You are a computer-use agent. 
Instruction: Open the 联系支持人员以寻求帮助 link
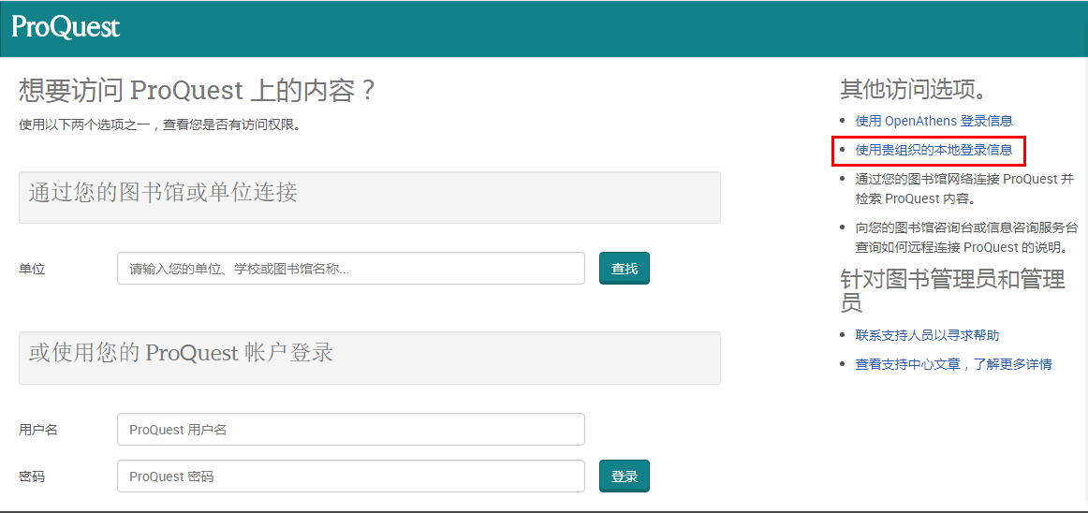pyautogui.click(x=927, y=335)
